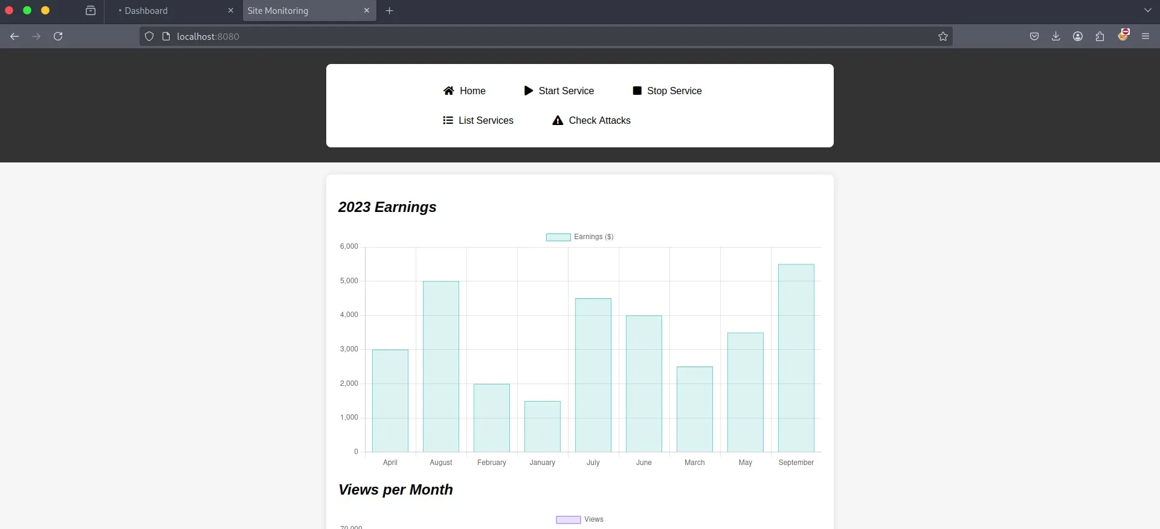Open the Stop Service link

(667, 91)
